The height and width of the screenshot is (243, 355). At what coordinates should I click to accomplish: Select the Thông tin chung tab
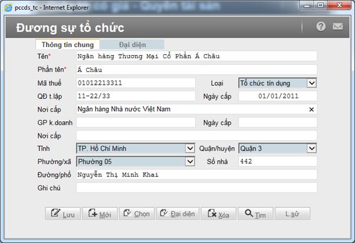click(67, 45)
